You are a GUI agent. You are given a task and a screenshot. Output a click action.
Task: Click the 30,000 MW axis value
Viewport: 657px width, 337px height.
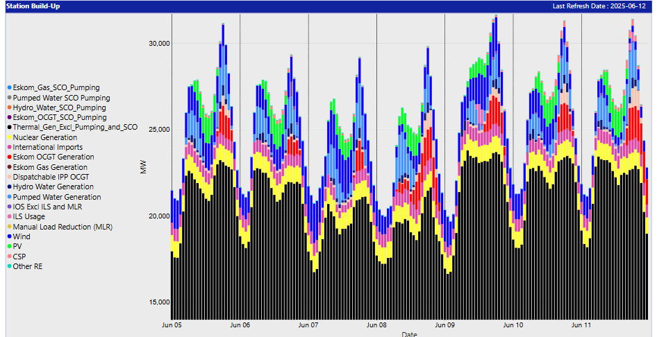160,44
